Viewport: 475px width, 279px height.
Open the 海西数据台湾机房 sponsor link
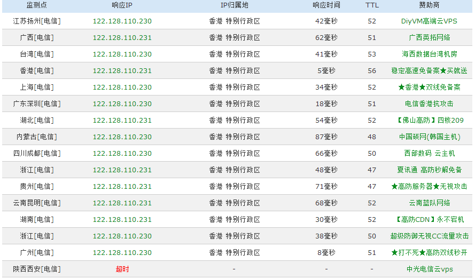(x=429, y=54)
